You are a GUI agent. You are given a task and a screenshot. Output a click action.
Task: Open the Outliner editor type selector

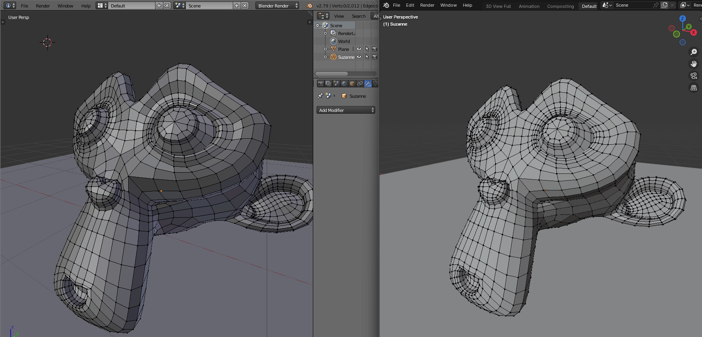(323, 16)
